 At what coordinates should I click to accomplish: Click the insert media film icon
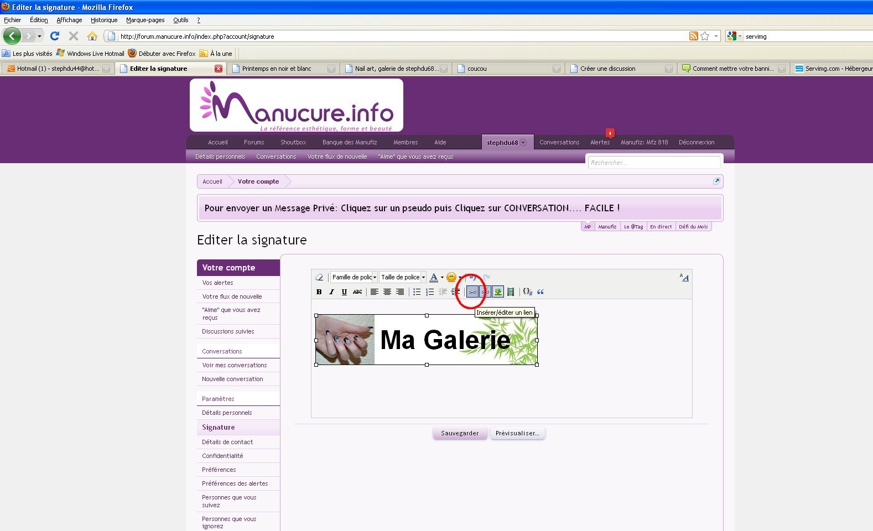point(511,292)
